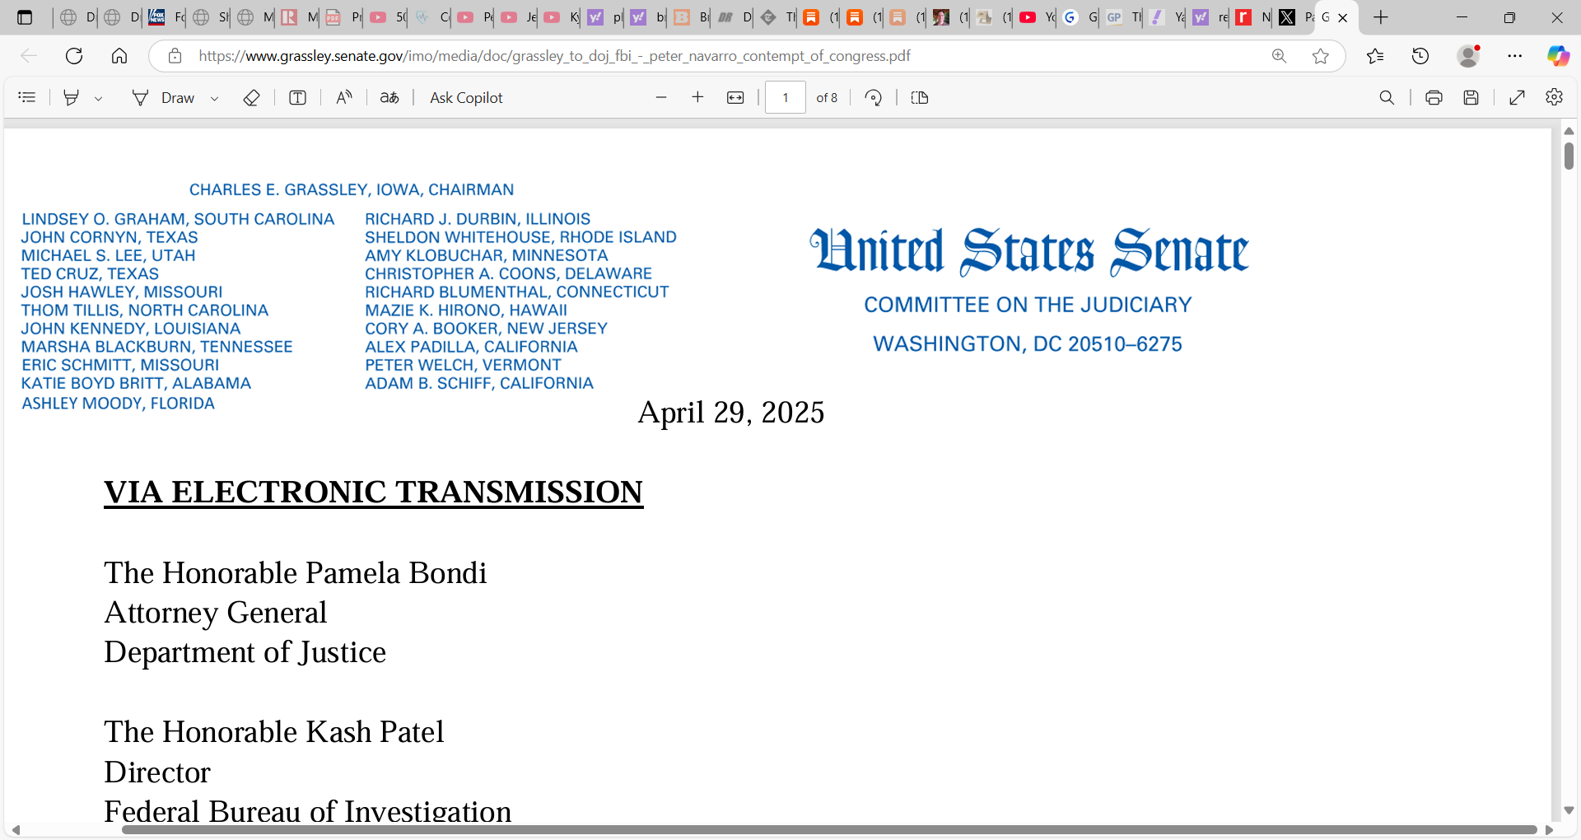Click the vertical scrollbar thumb

tap(1569, 156)
